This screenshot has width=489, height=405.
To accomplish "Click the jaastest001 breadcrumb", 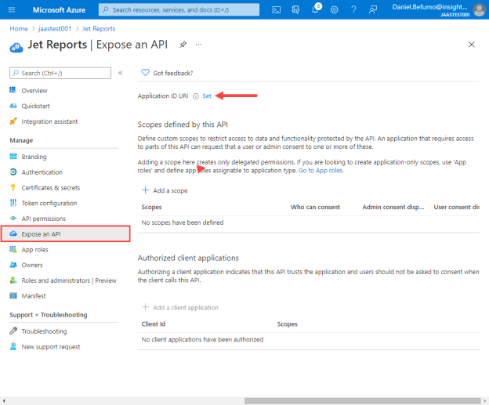I will tap(55, 29).
